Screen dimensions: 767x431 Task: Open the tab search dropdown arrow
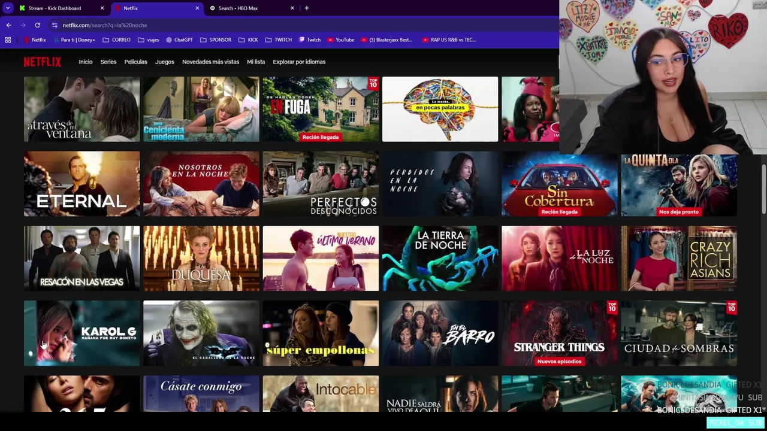8,8
